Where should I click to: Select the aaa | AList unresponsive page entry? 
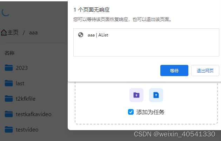[146, 35]
